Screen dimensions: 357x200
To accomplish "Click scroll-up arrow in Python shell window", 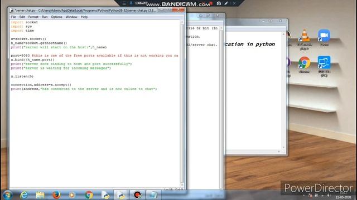I will (221, 28).
